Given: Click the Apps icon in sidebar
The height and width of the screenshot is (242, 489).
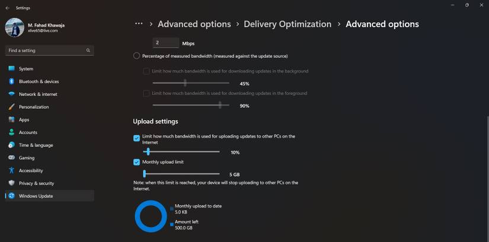Looking at the screenshot, I should pos(11,120).
